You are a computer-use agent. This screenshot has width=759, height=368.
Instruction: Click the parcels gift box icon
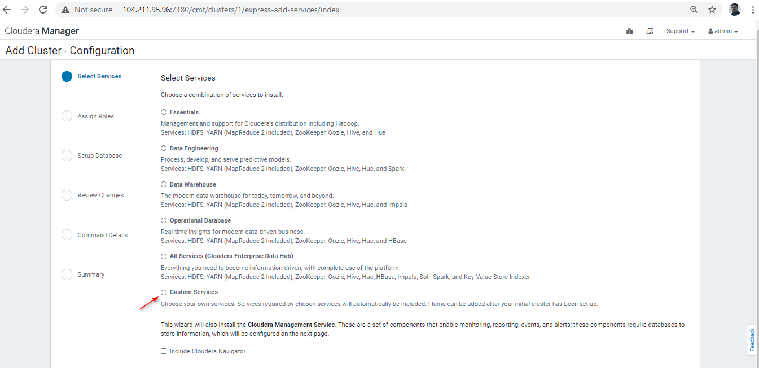pyautogui.click(x=629, y=32)
